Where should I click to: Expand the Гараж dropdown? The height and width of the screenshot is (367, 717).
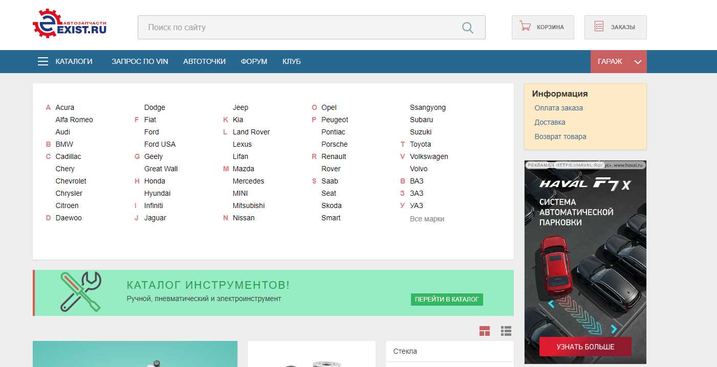point(618,61)
